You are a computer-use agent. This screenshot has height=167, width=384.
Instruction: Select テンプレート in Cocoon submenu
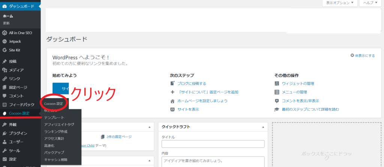click(x=54, y=118)
